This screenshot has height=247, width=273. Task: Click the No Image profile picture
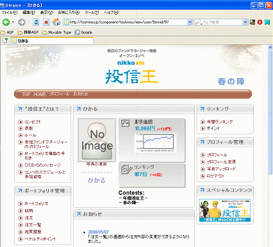tap(97, 140)
